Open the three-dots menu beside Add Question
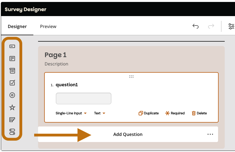Screen dimensions: 235x152 pos(210,134)
